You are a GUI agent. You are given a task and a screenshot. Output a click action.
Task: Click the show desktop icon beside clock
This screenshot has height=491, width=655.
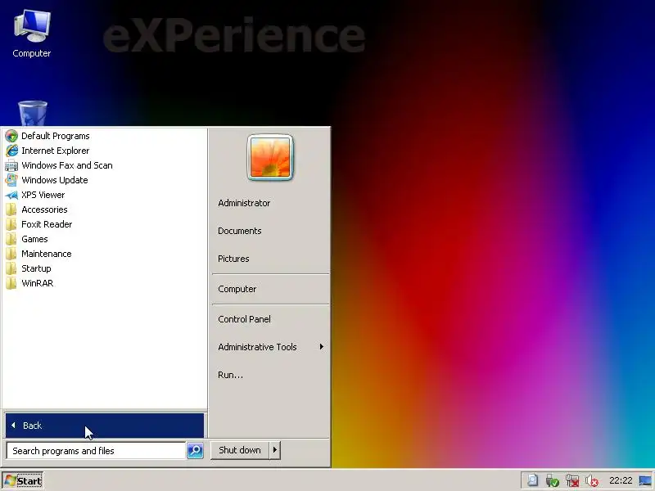point(646,480)
